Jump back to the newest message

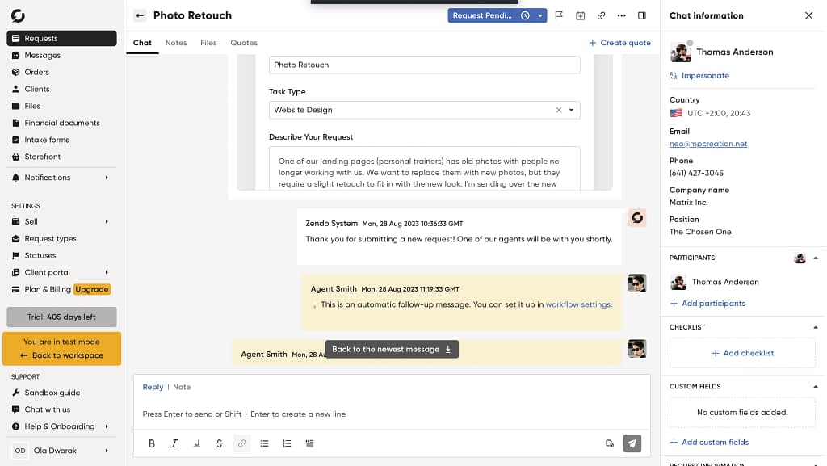point(392,349)
